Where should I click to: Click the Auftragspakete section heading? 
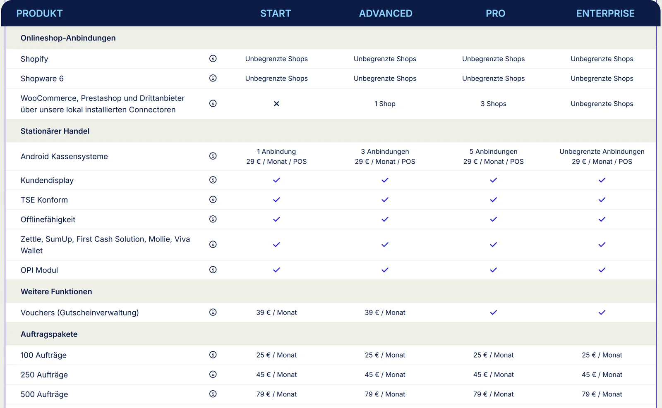coord(49,334)
